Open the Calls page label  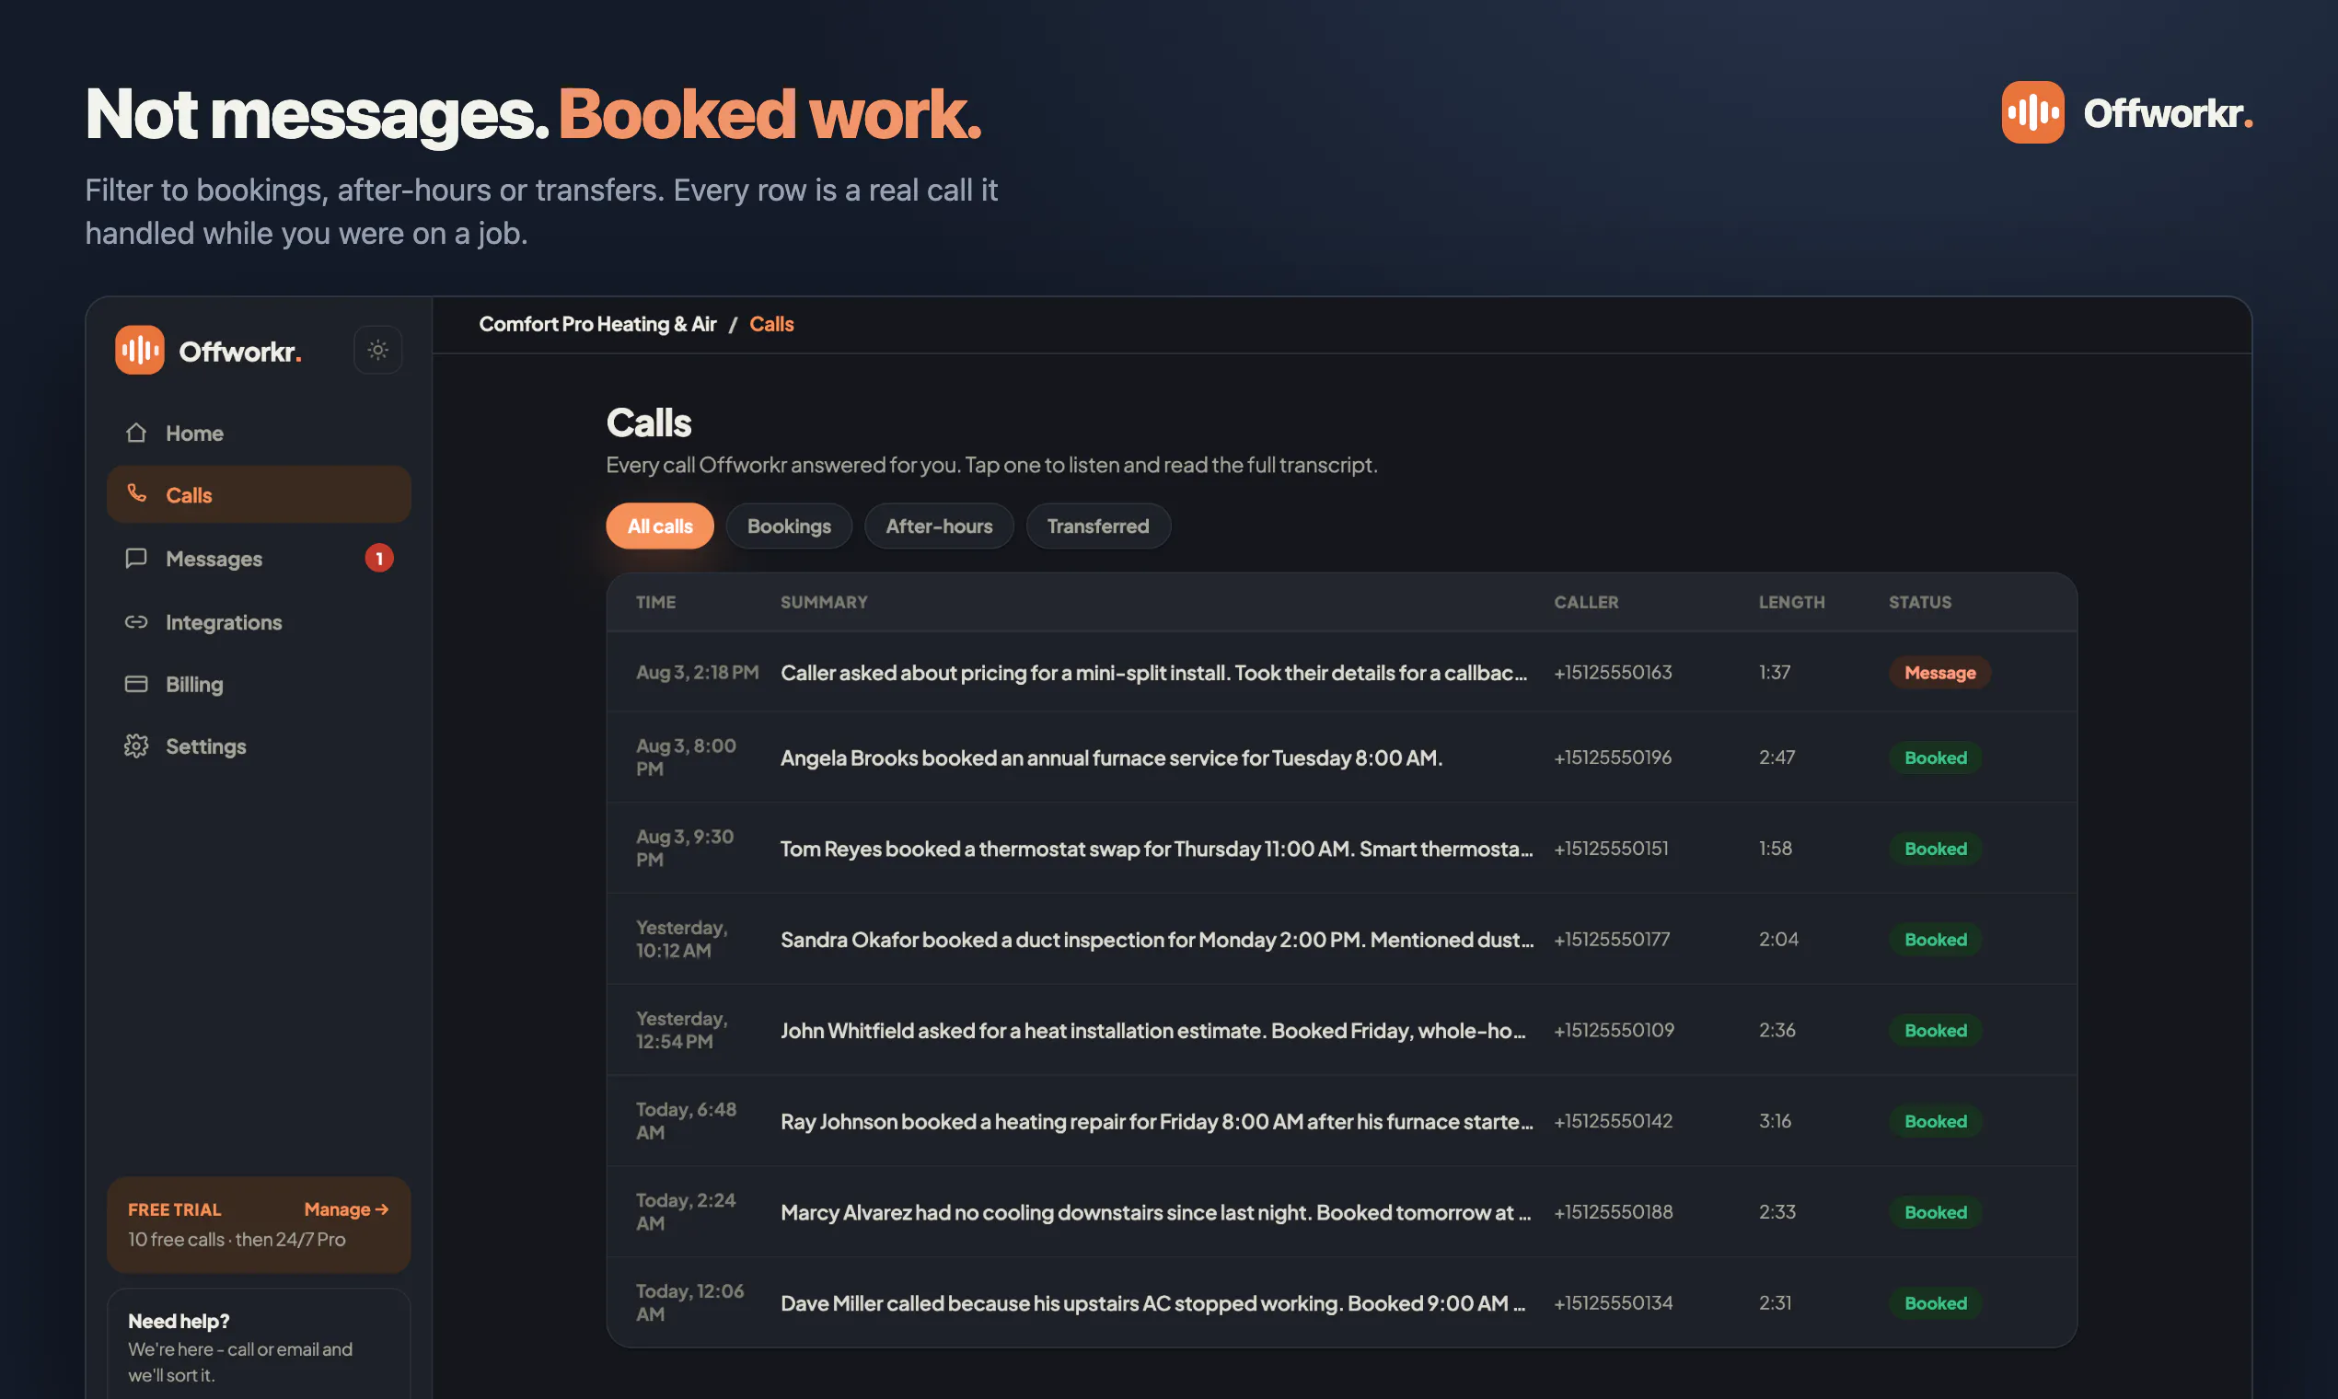tap(189, 495)
